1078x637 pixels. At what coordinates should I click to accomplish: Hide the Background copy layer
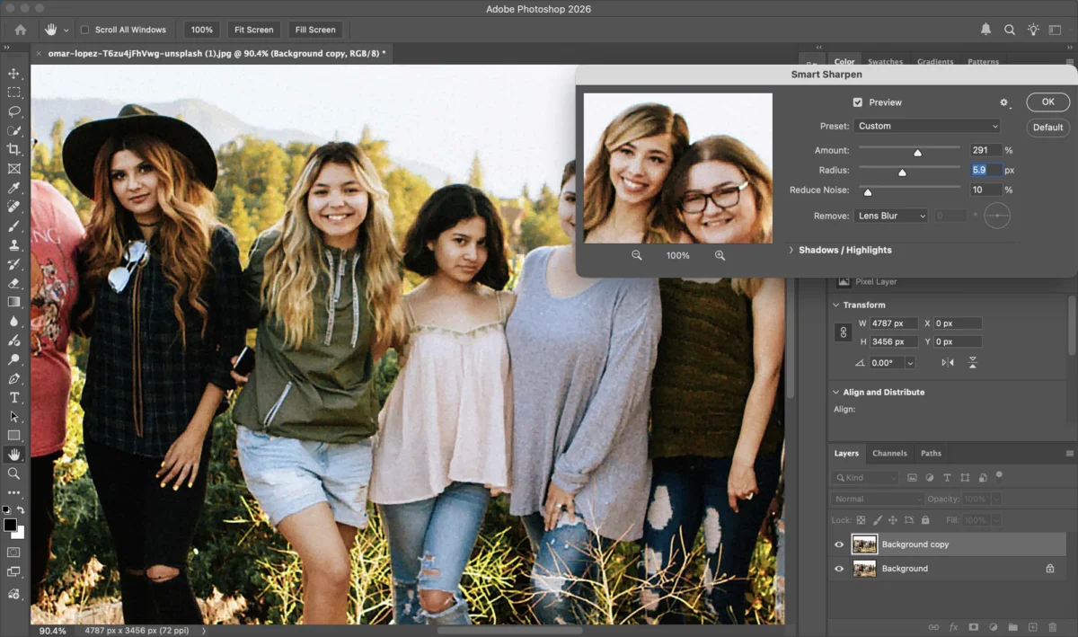coord(839,544)
